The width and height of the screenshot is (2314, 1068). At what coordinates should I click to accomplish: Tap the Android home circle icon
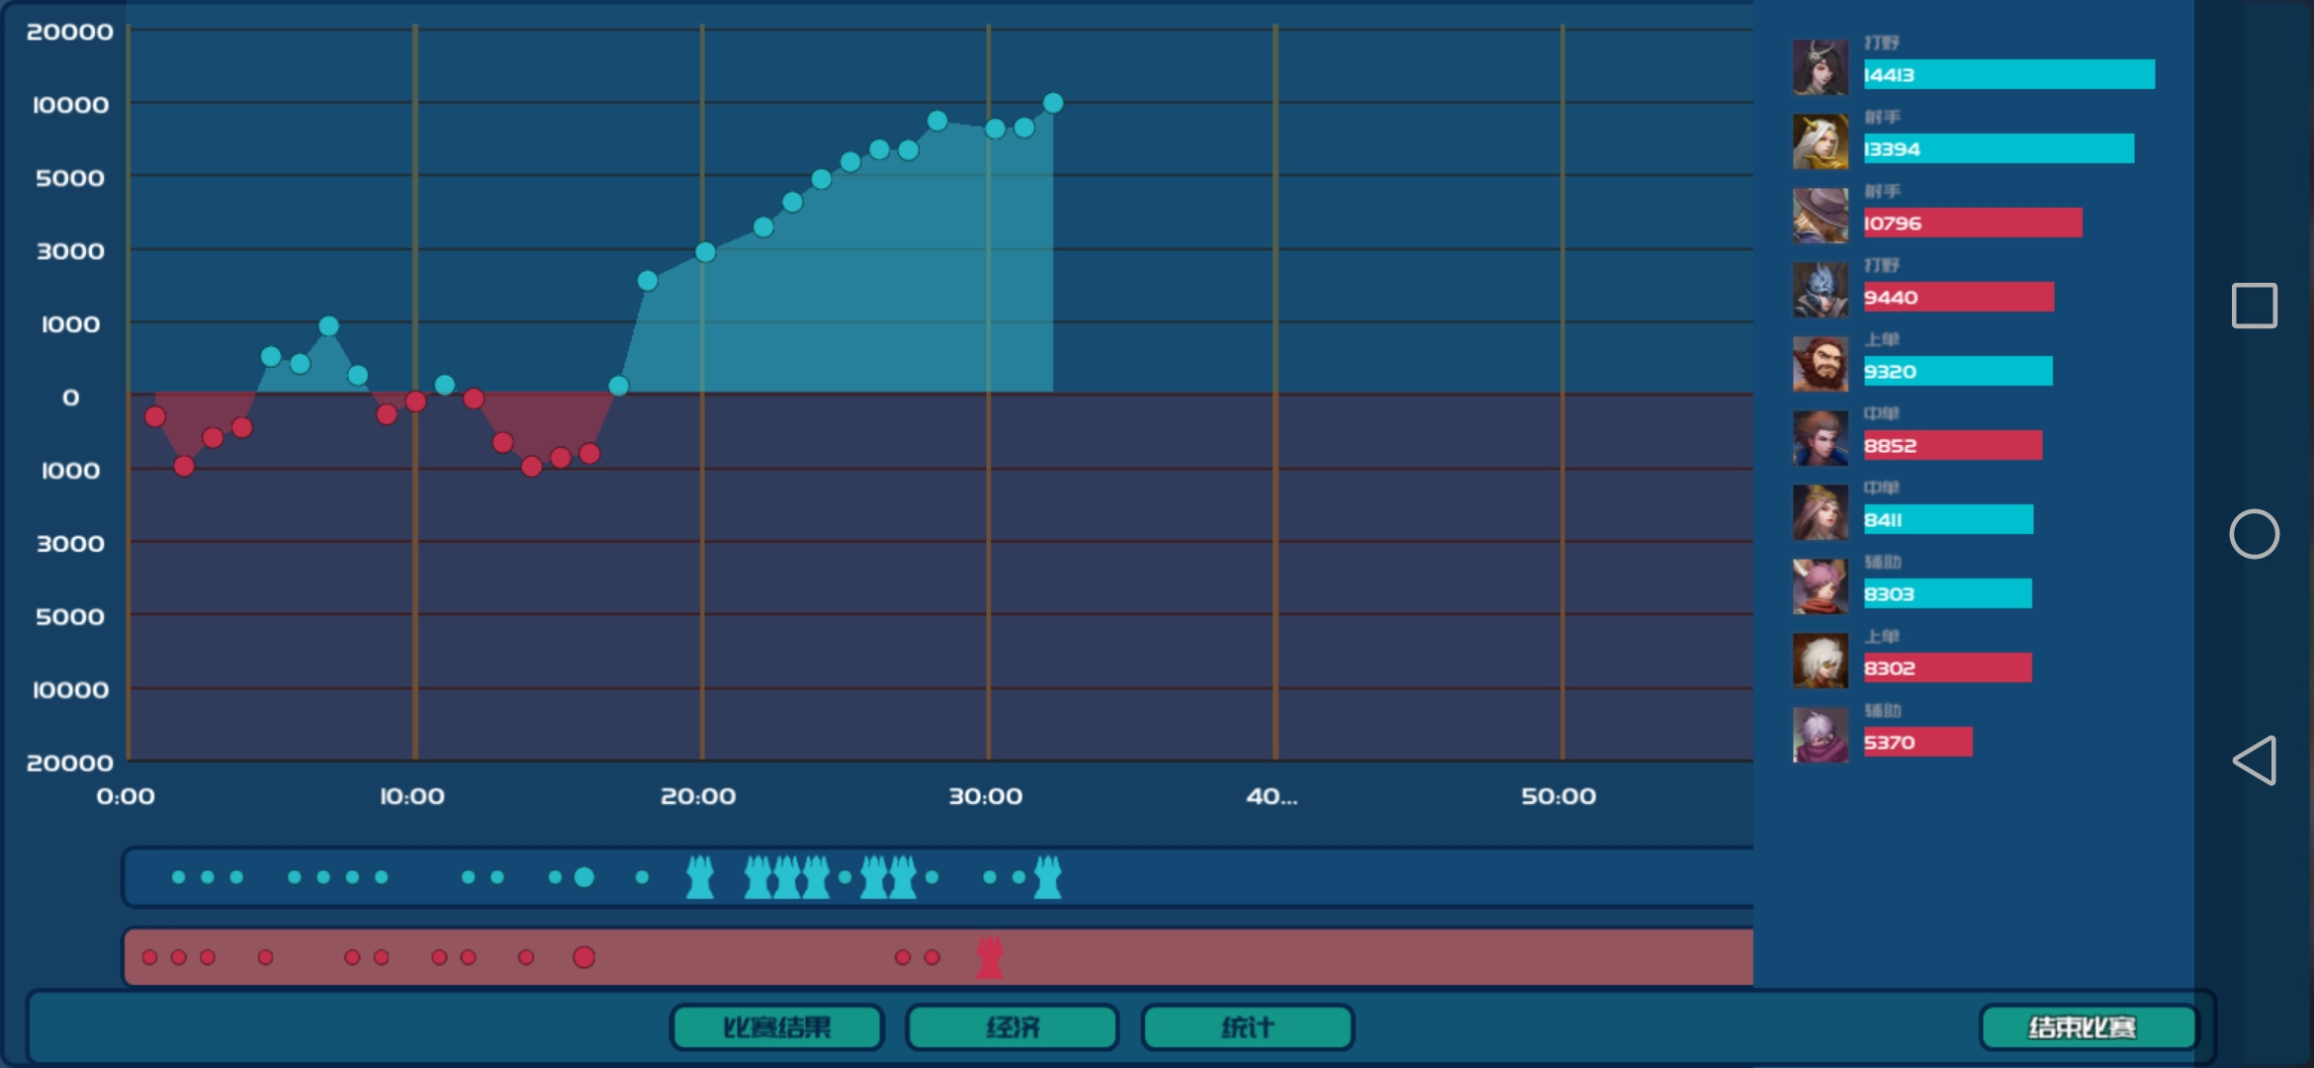coord(2255,534)
